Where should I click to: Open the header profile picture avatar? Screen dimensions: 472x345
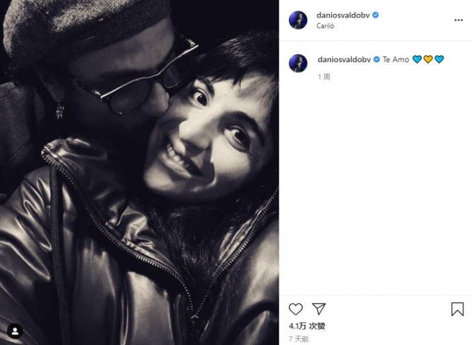[298, 20]
